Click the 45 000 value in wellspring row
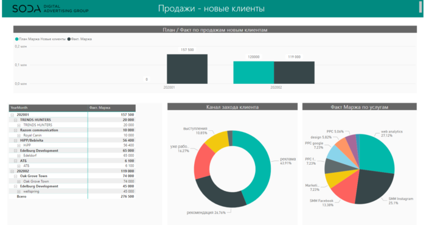Image resolution: width=426 pixels, height=225 pixels. [x=129, y=192]
